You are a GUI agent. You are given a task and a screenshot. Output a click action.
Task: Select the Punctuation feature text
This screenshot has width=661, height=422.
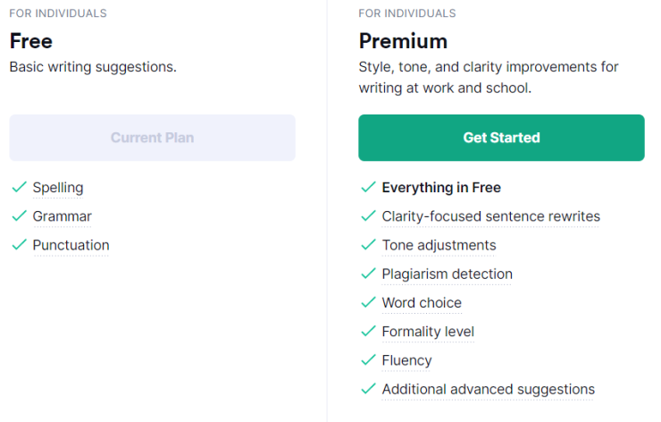tap(71, 245)
